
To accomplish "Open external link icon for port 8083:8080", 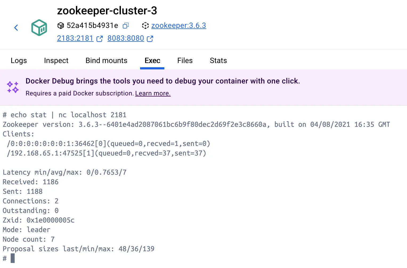I will click(x=150, y=39).
